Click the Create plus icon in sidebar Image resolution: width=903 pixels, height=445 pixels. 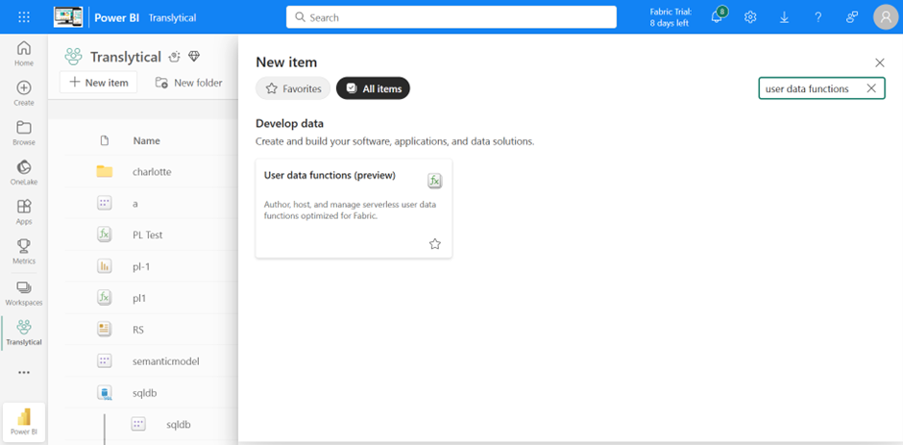pos(24,93)
